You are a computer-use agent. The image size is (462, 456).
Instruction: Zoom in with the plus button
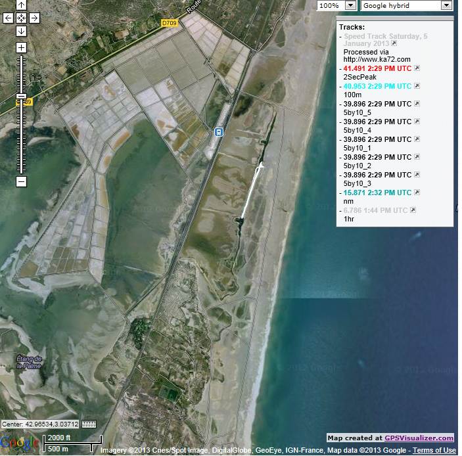tap(21, 47)
